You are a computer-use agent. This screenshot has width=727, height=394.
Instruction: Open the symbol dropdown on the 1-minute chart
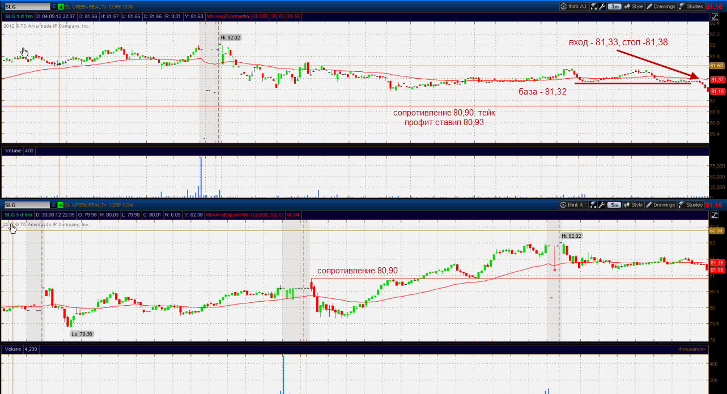click(x=53, y=6)
